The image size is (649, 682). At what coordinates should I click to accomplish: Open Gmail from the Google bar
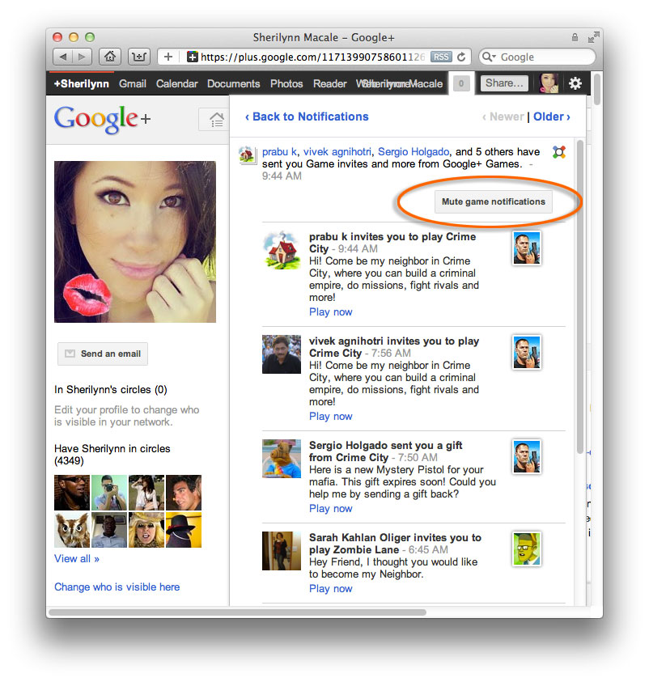click(x=133, y=83)
